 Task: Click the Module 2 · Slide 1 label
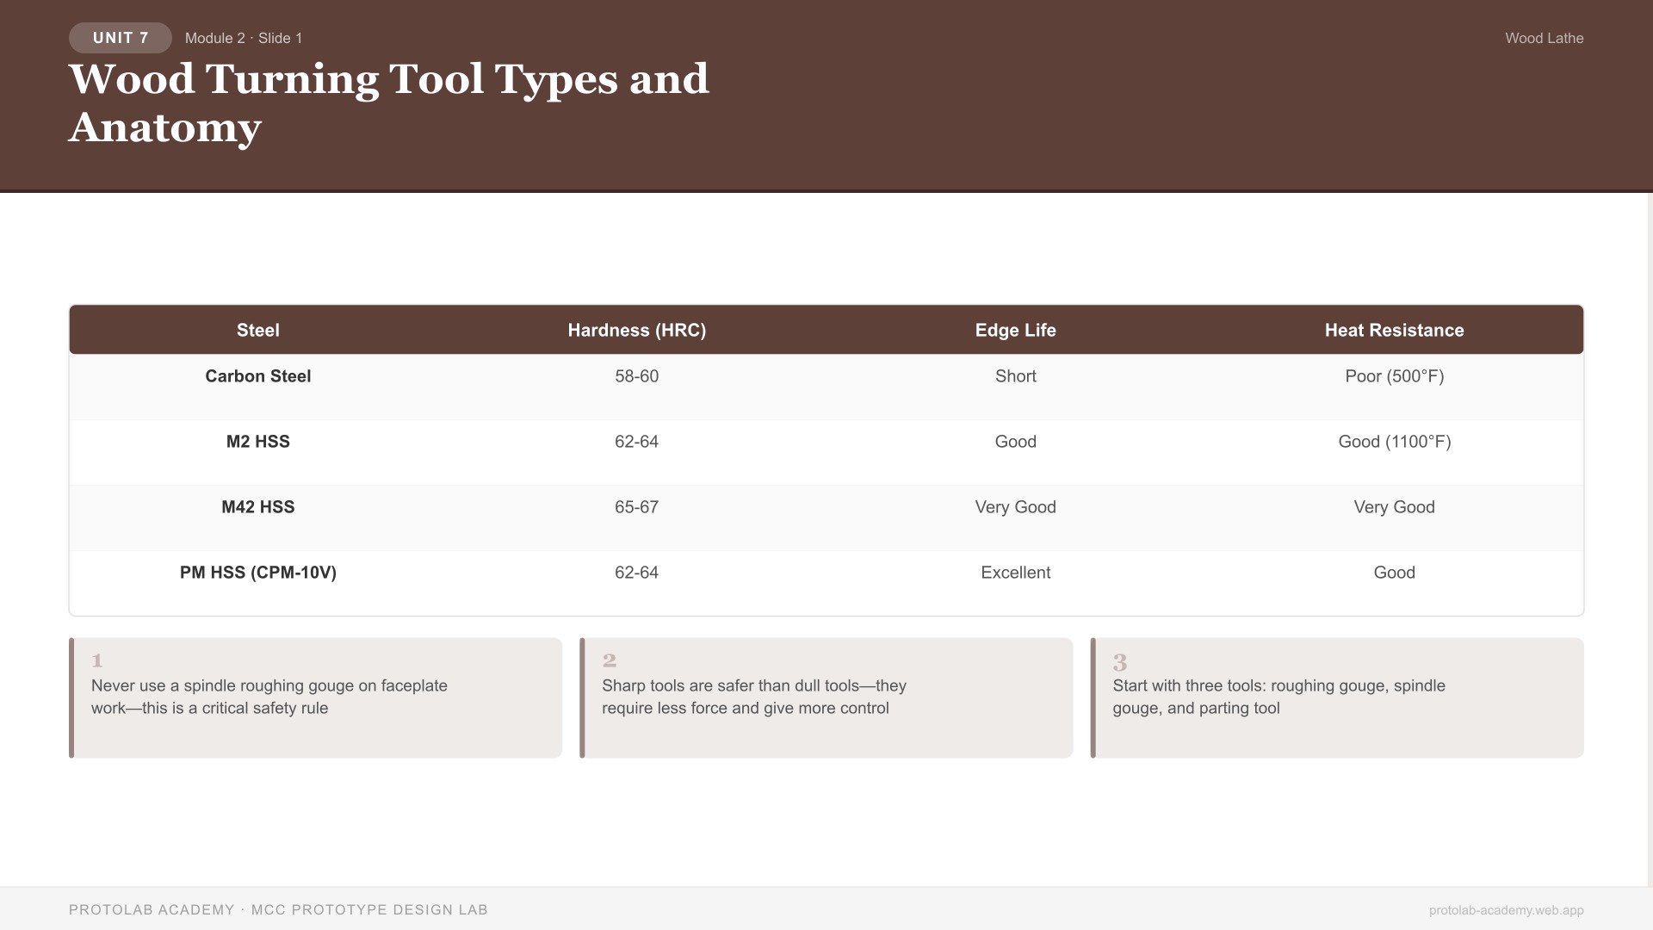point(244,38)
